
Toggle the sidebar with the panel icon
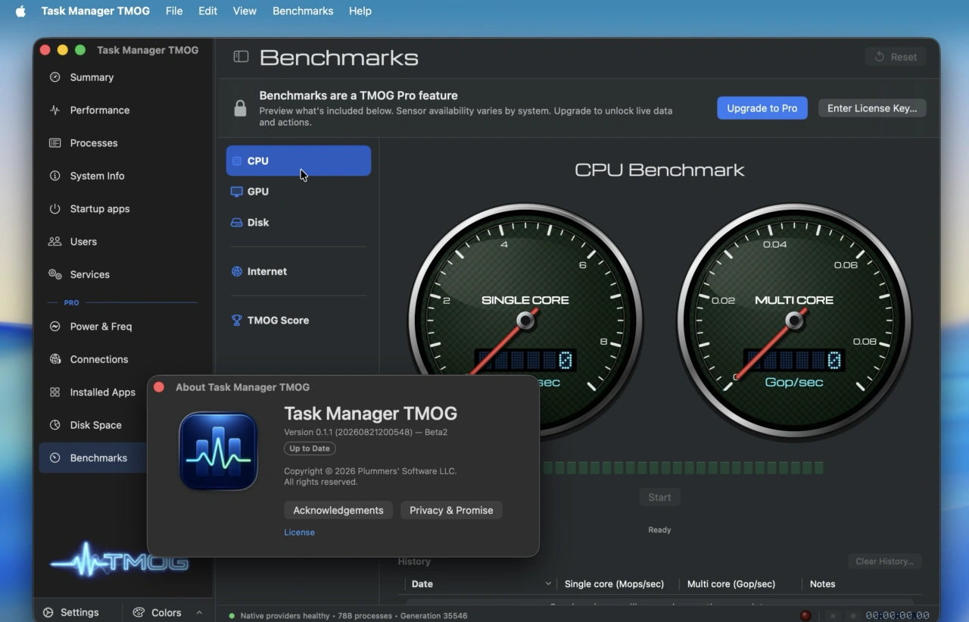pyautogui.click(x=241, y=57)
